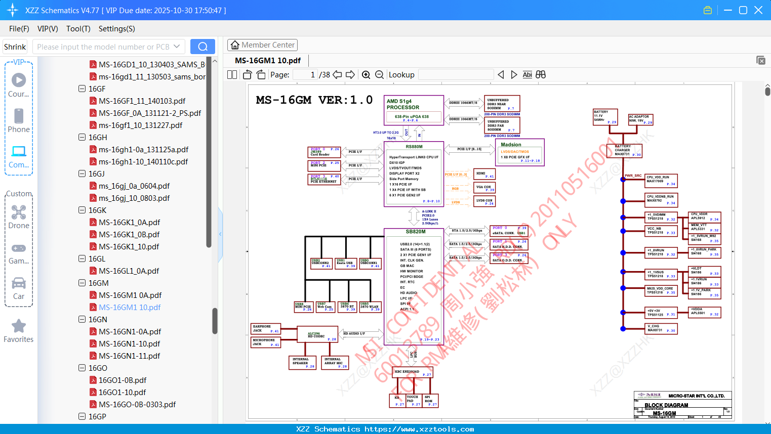The image size is (771, 434).
Task: Open ms_16gj_10_0803.pdf
Action: 134,198
